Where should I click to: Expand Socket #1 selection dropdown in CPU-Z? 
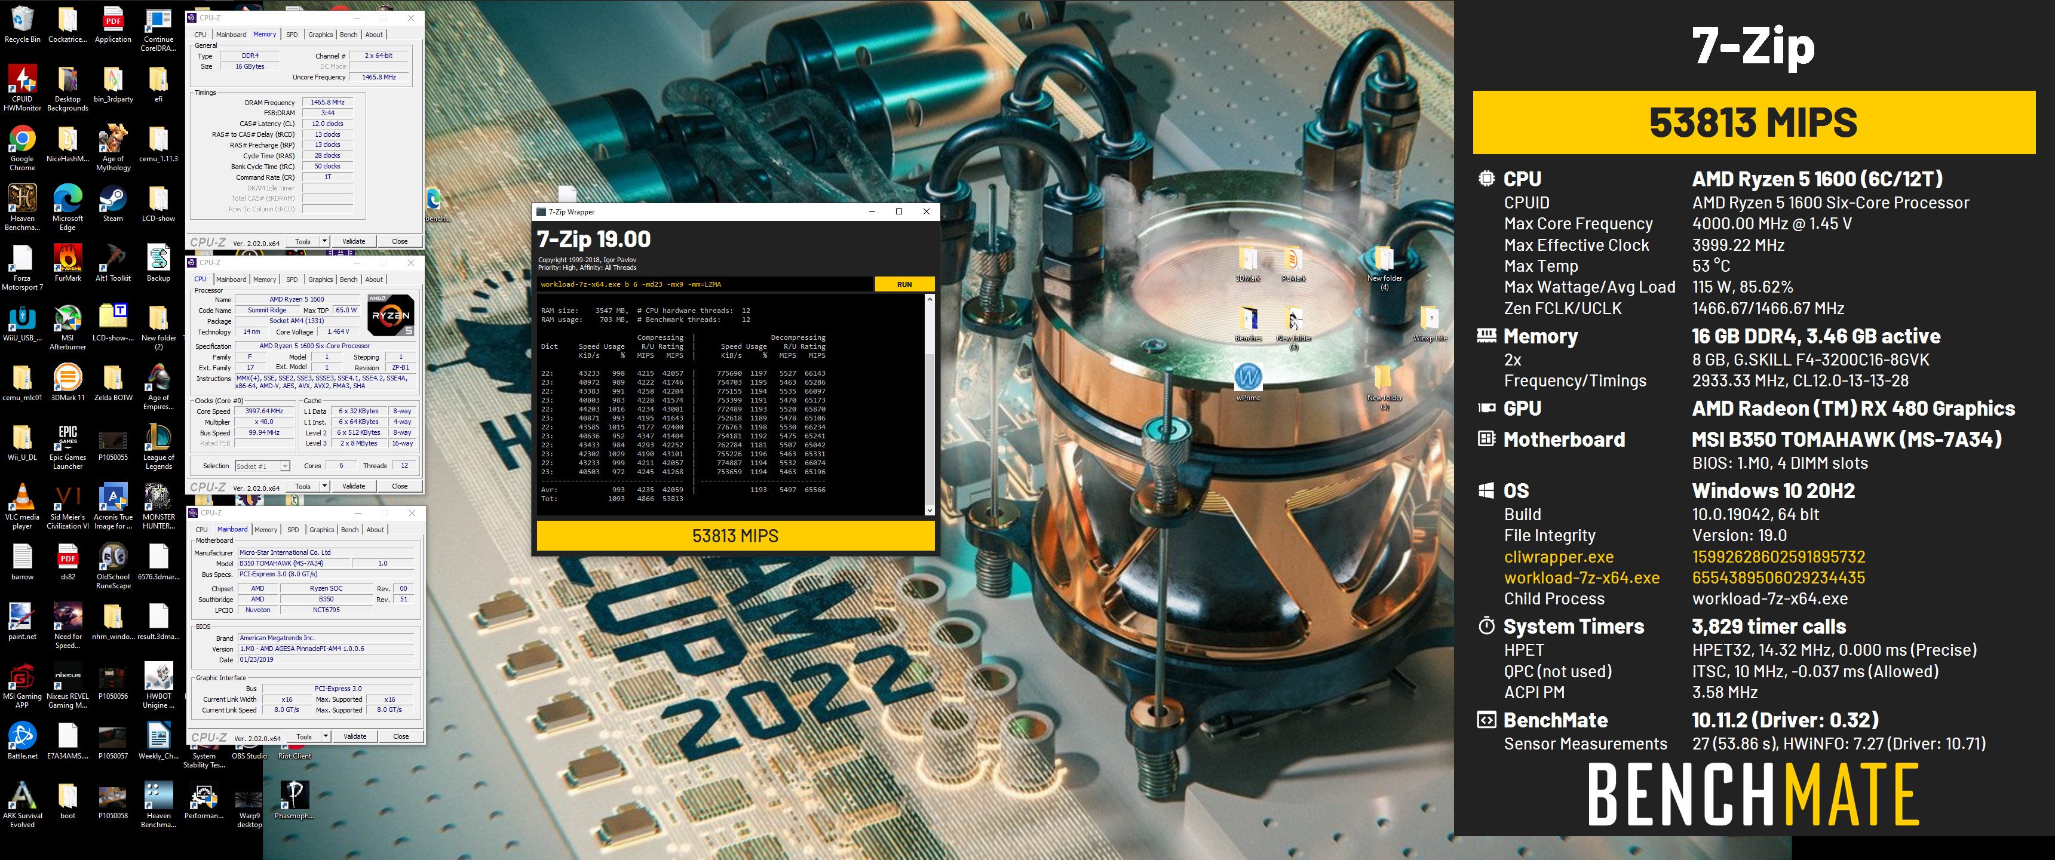(x=285, y=466)
